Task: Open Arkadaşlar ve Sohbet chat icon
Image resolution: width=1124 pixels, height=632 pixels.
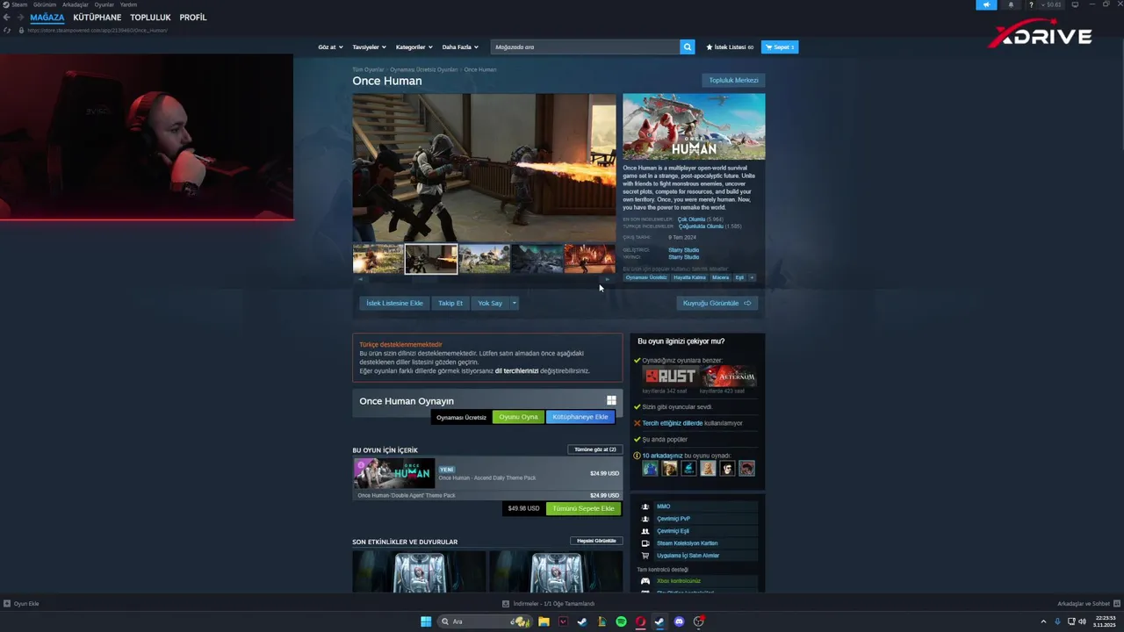Action: tap(1117, 603)
